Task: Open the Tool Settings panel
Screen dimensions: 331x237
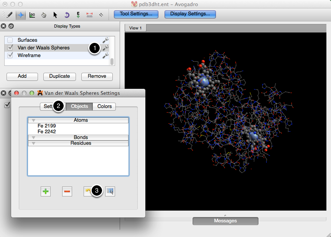Action: click(x=136, y=14)
